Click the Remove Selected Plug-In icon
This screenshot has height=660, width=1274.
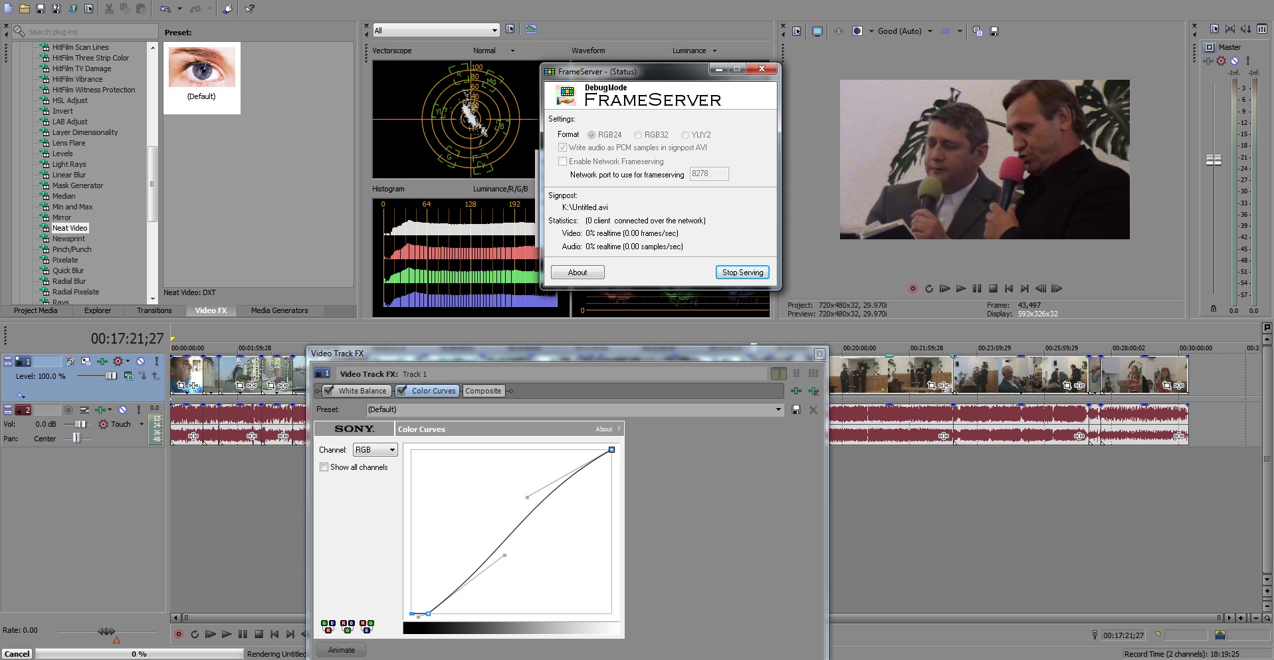pos(813,391)
